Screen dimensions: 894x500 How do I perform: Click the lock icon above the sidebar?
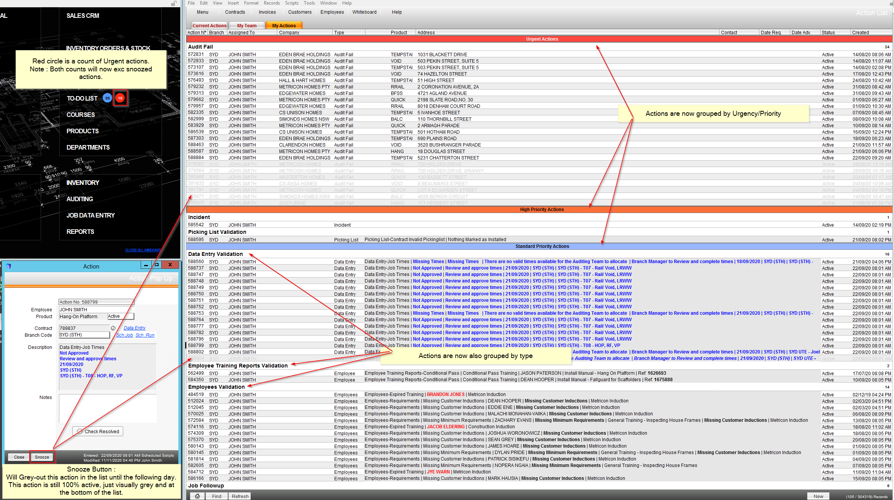pyautogui.click(x=174, y=3)
